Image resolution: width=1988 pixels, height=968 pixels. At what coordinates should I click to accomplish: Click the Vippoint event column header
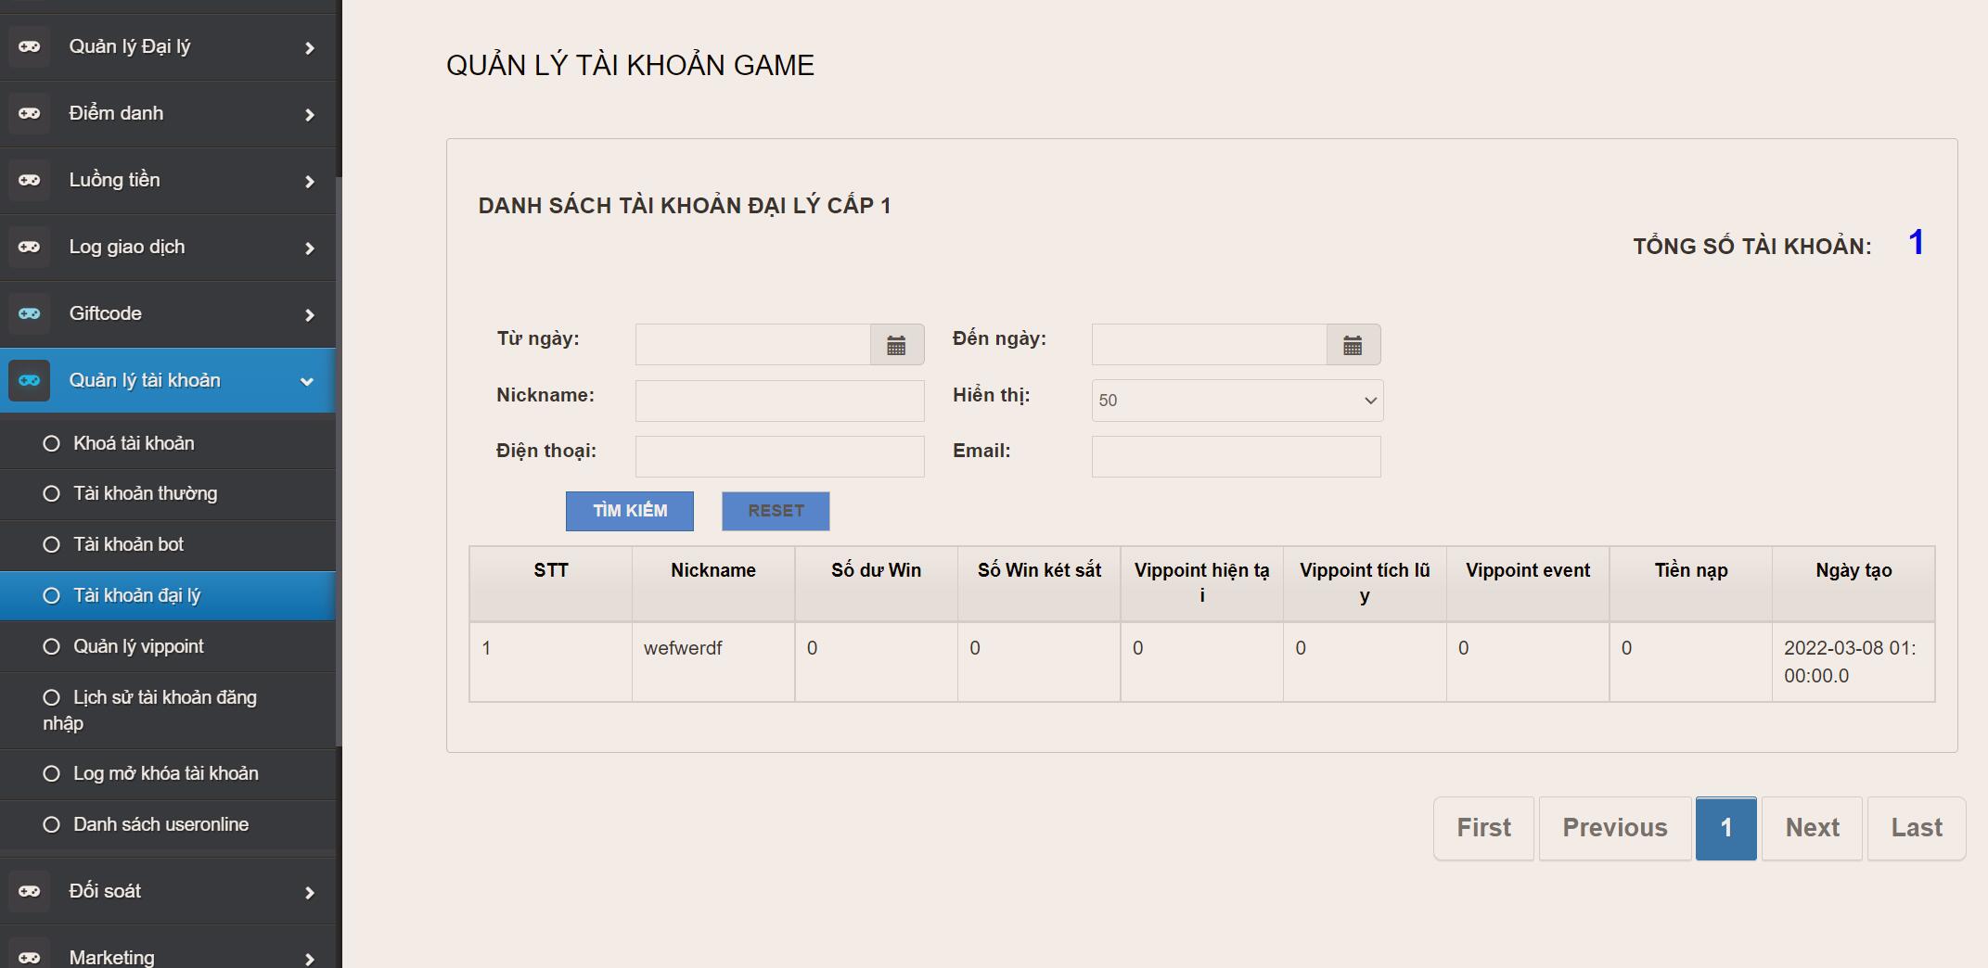coord(1528,583)
